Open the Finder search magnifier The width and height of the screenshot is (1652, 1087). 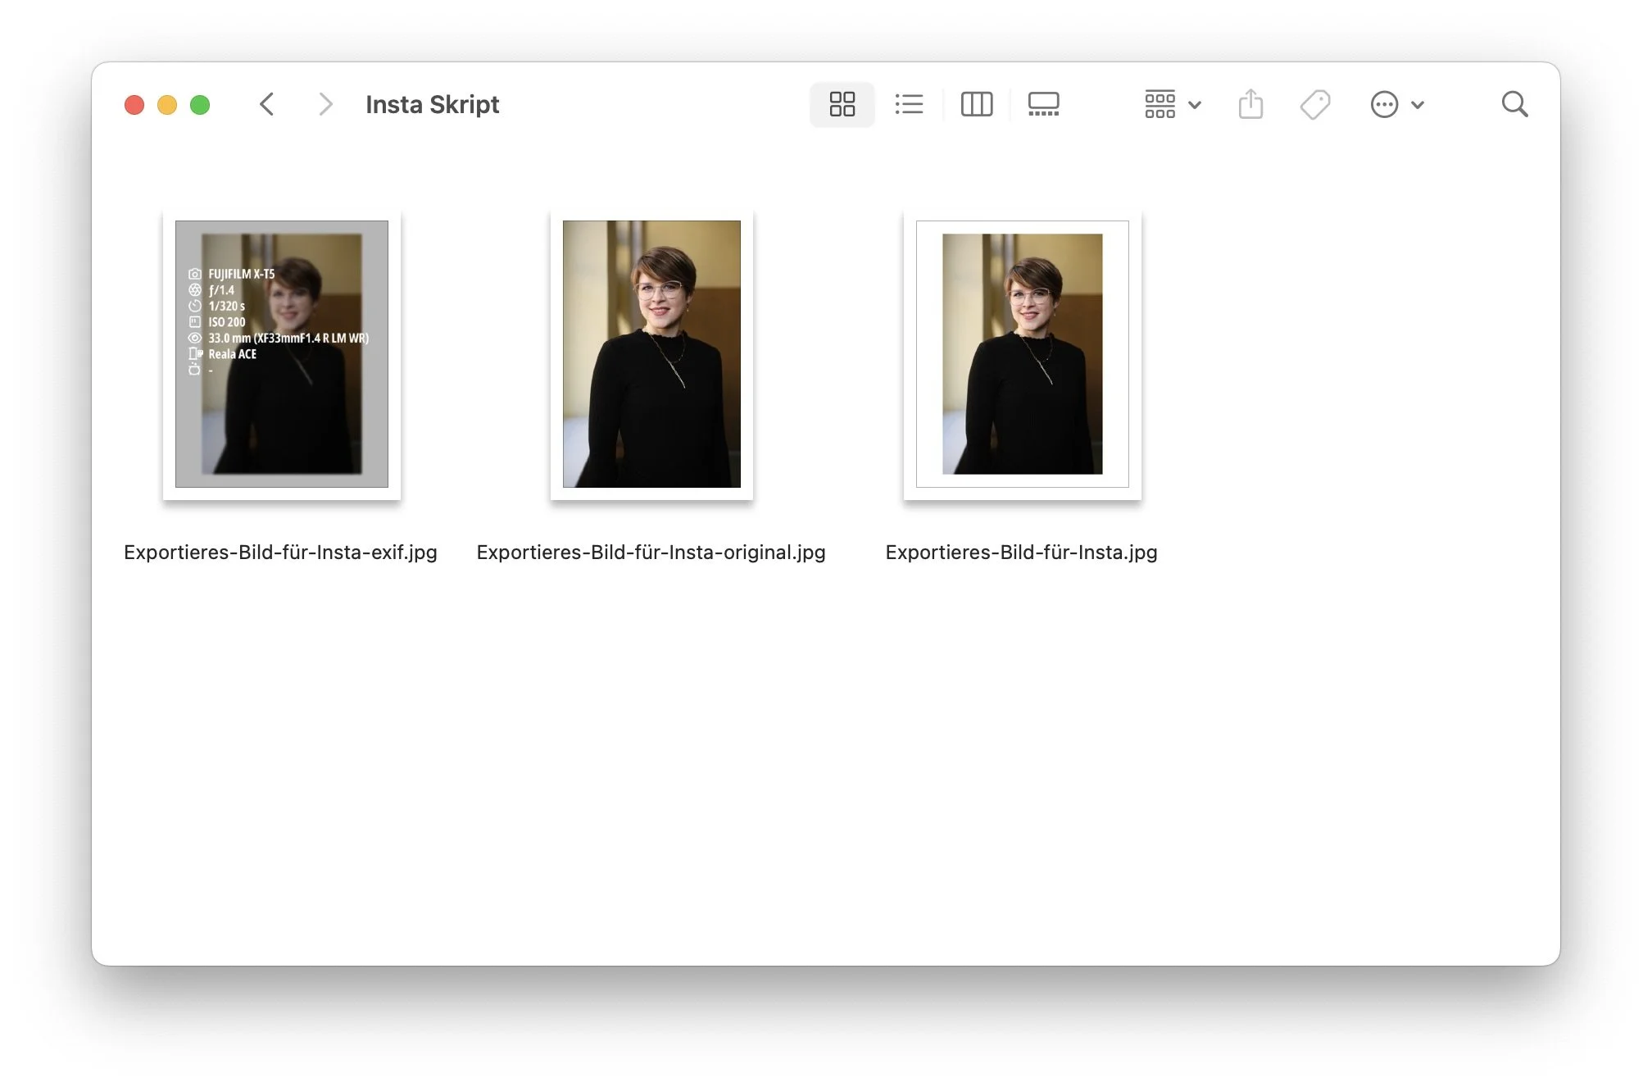tap(1514, 105)
